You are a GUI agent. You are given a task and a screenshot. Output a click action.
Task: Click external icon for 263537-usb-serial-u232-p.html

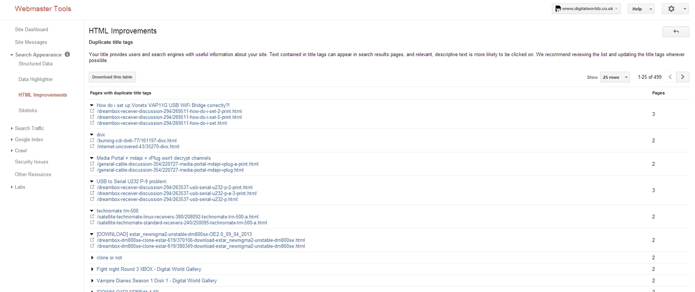click(92, 199)
